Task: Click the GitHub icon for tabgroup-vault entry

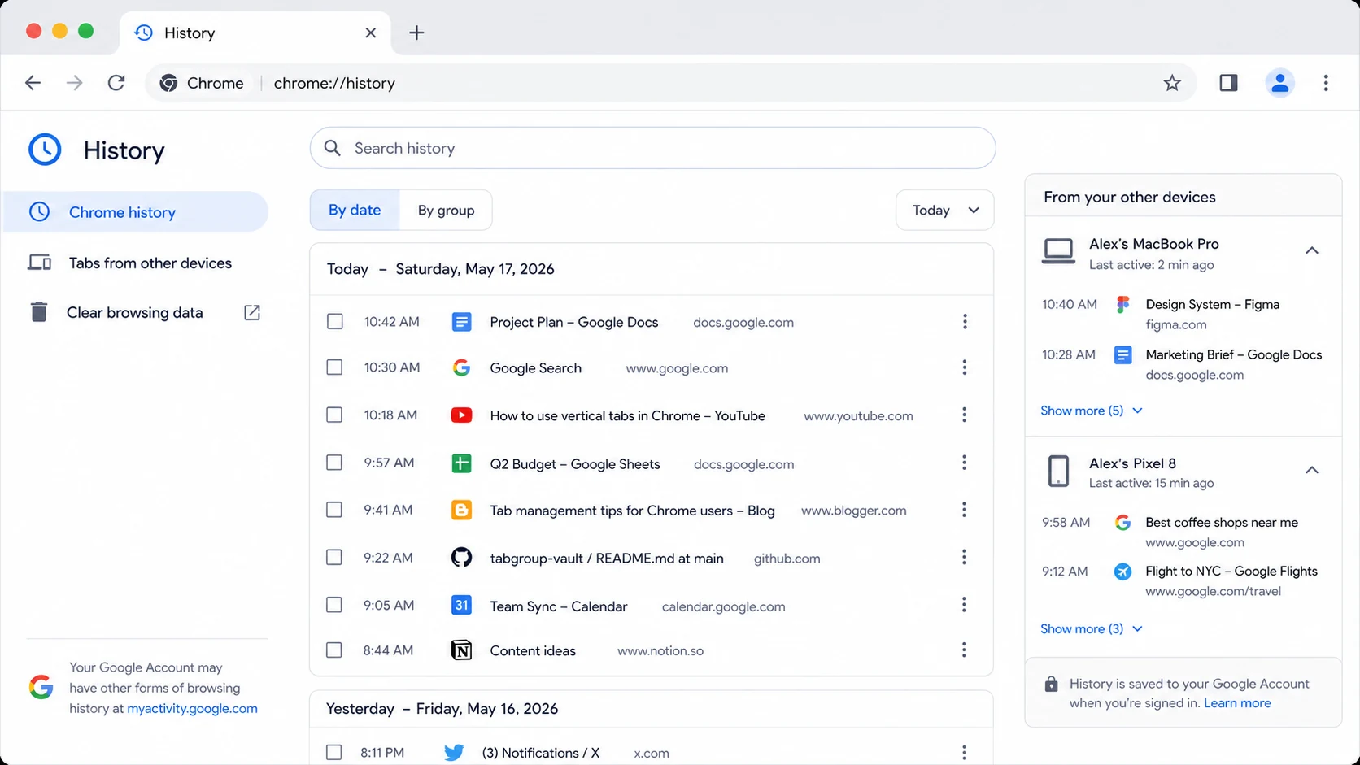Action: point(461,558)
